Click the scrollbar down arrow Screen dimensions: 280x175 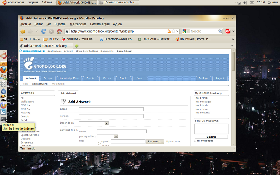[x=233, y=144]
